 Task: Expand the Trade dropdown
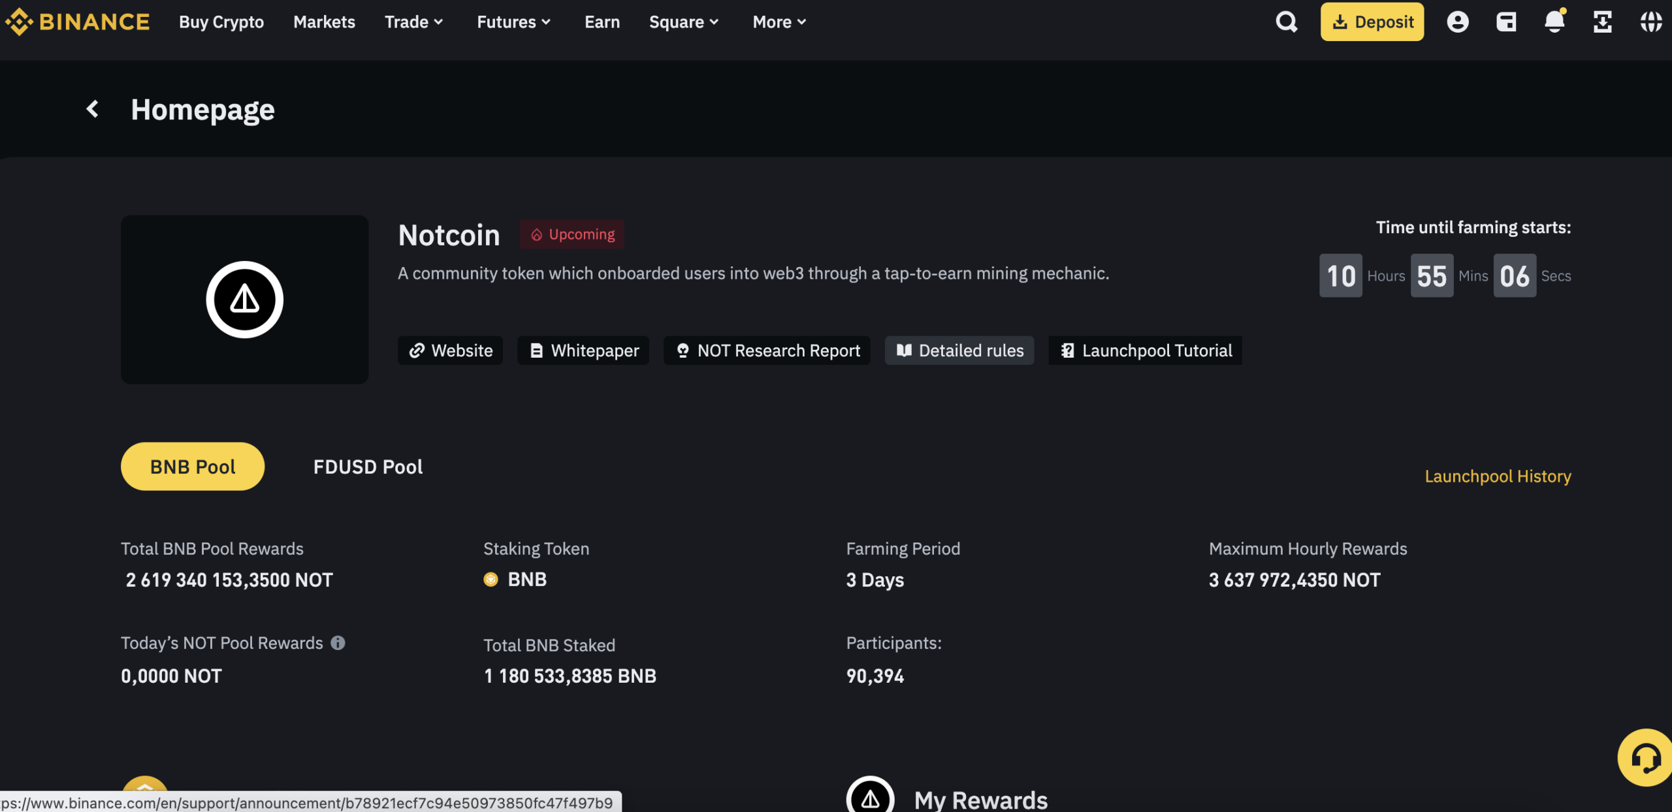point(414,22)
